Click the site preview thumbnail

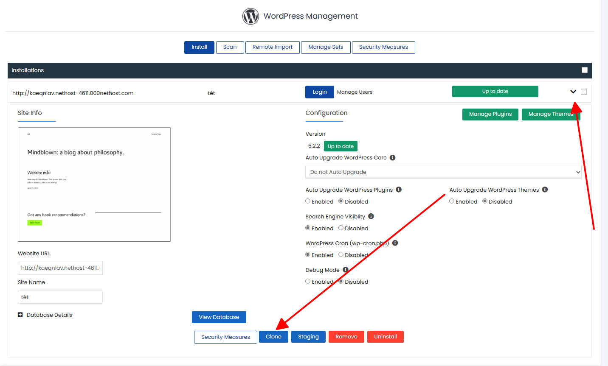click(x=94, y=184)
